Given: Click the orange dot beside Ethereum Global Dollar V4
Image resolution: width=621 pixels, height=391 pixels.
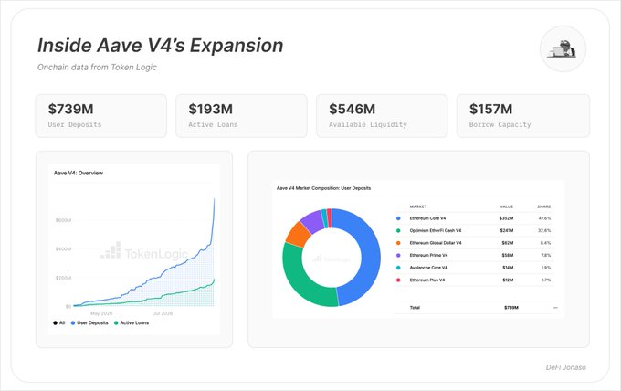Looking at the screenshot, I should coord(398,243).
